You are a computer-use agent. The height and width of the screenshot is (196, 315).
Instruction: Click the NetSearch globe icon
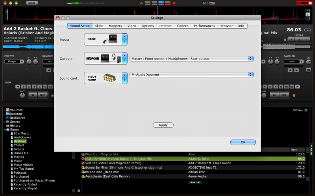point(7,118)
